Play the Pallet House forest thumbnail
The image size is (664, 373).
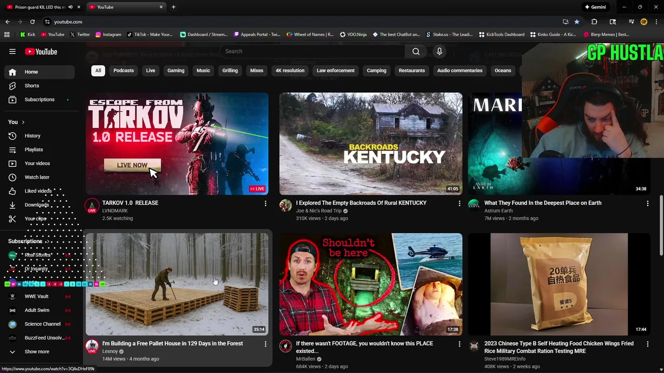[177, 284]
